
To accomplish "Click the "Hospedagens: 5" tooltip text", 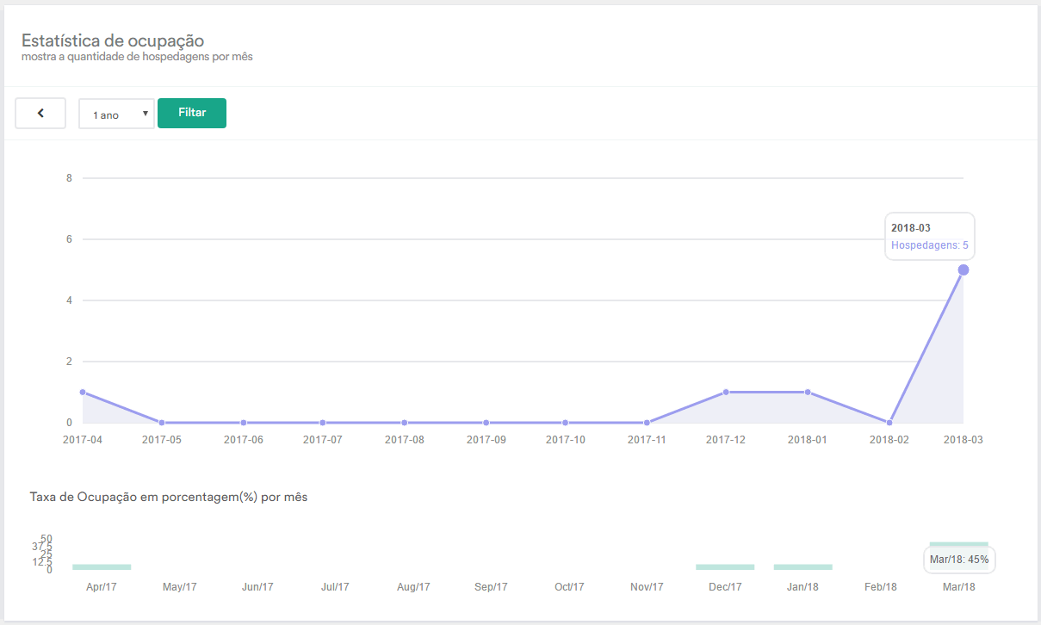I will [929, 245].
